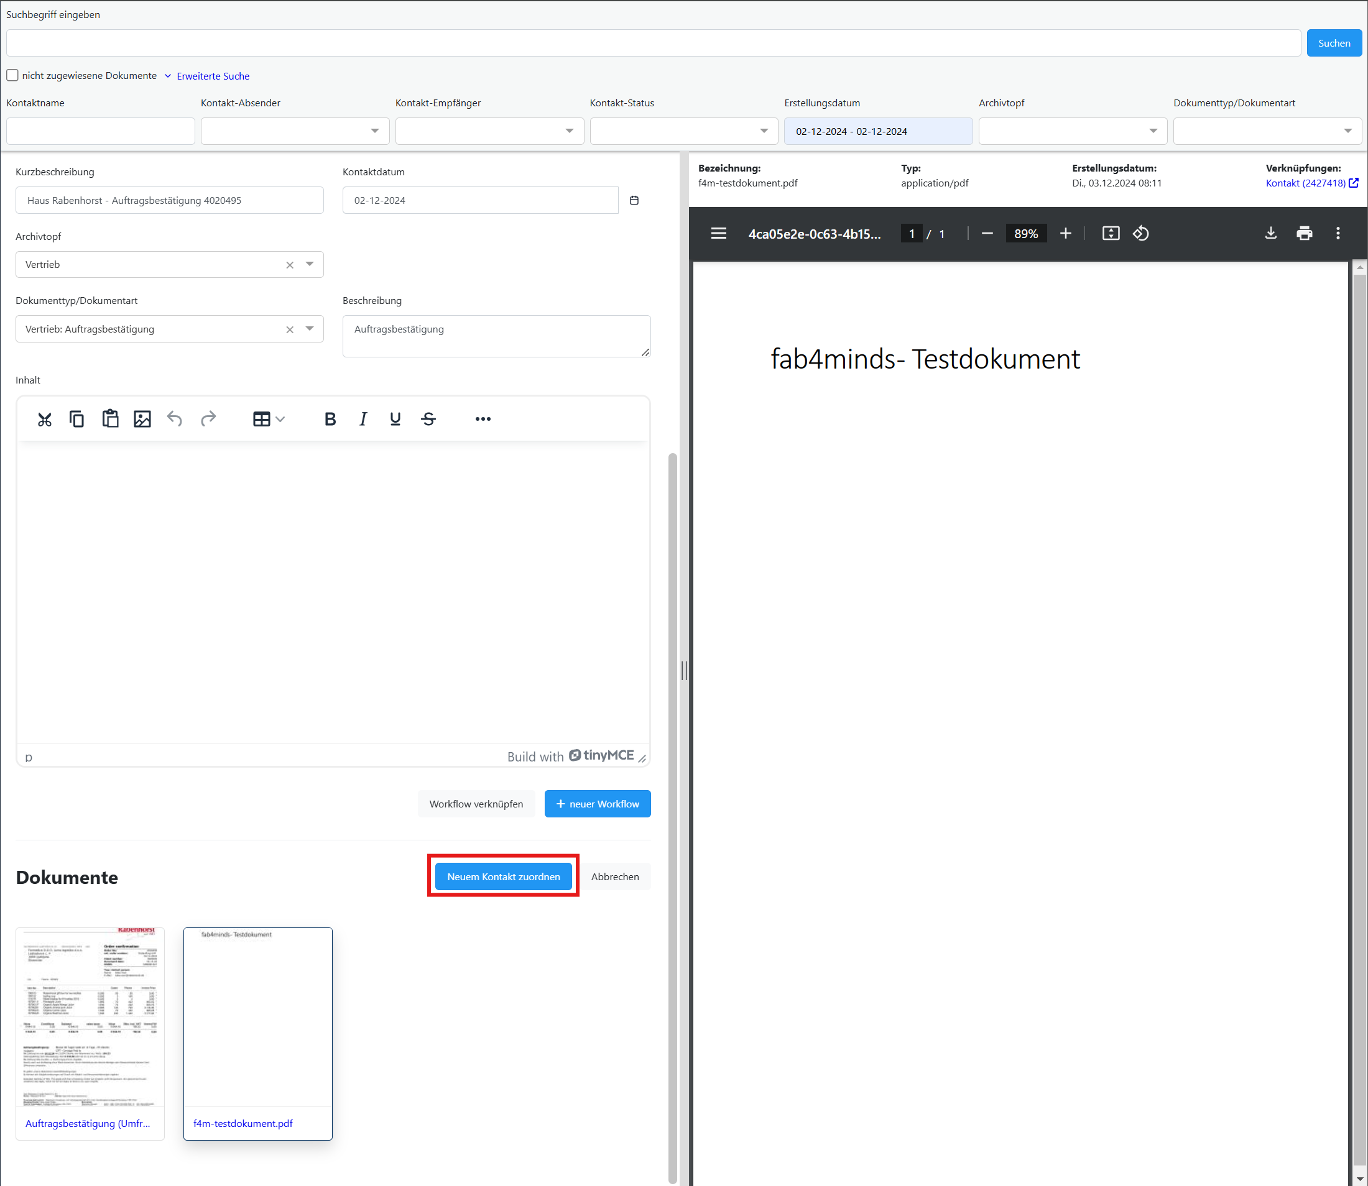1368x1186 pixels.
Task: Open calendar picker for Kontaktdatum
Action: 634,201
